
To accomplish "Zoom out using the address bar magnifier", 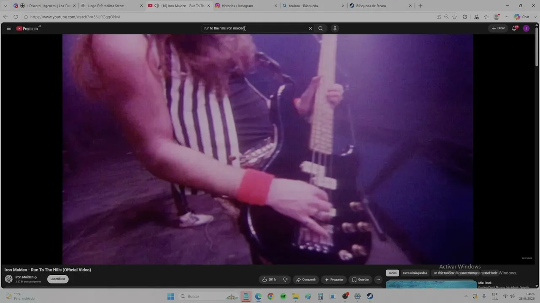I will (446, 17).
